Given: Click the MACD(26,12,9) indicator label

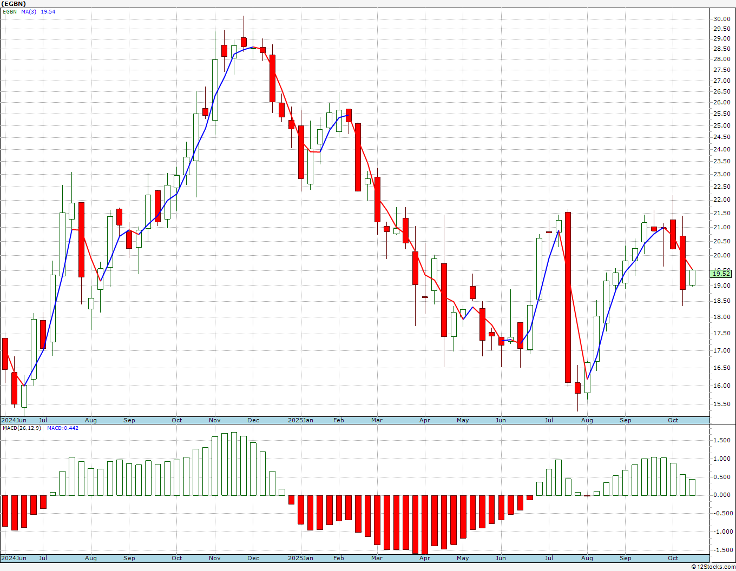Looking at the screenshot, I should click(x=21, y=428).
